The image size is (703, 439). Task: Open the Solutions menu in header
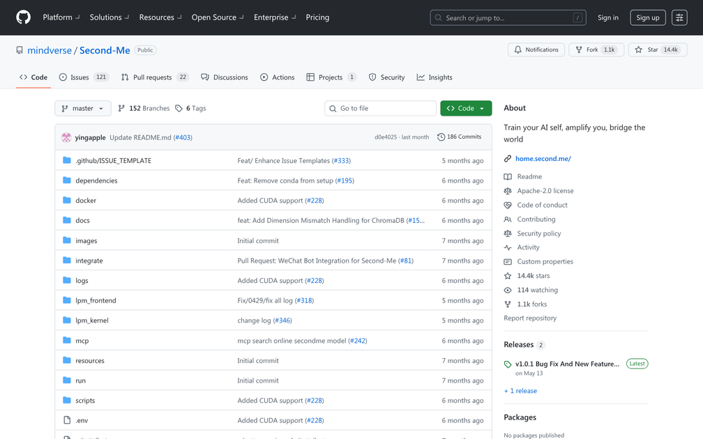point(109,17)
